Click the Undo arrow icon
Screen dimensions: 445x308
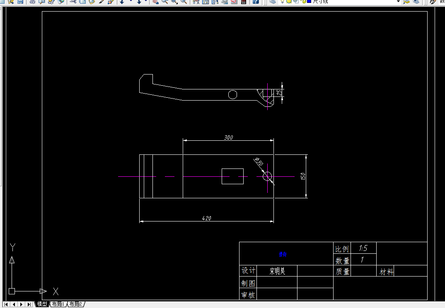click(x=122, y=1)
